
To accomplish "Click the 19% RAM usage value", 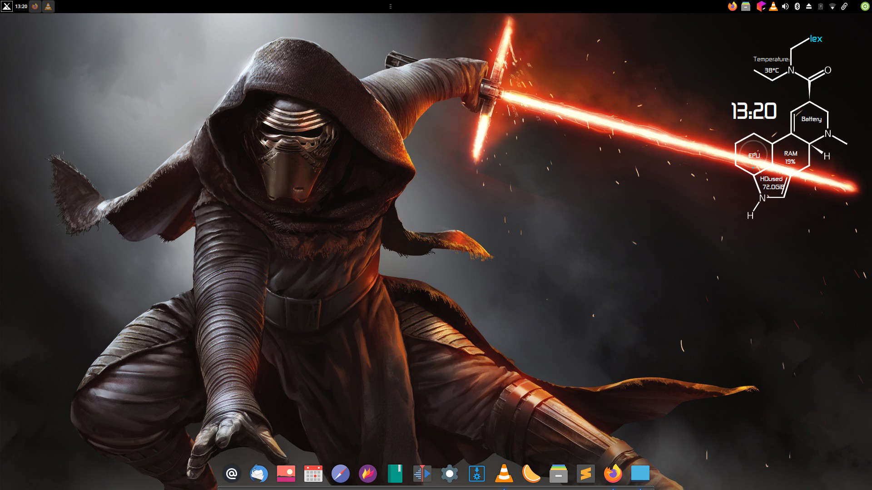I will (790, 162).
